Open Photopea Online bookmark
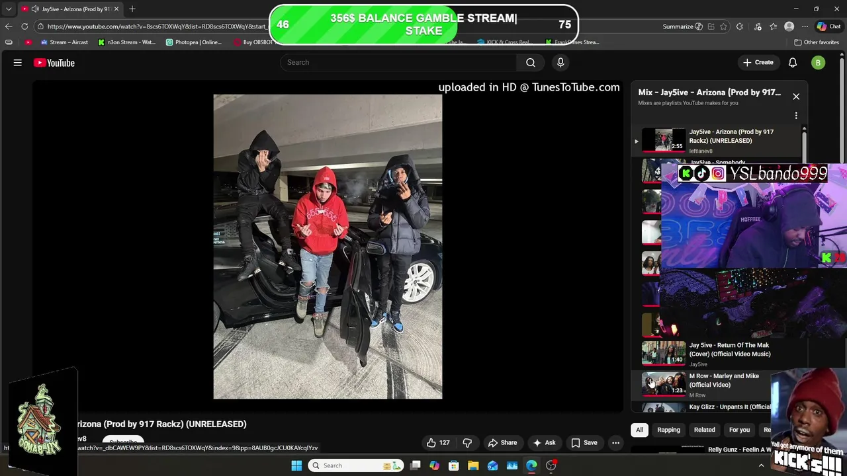Viewport: 847px width, 476px height. click(194, 42)
